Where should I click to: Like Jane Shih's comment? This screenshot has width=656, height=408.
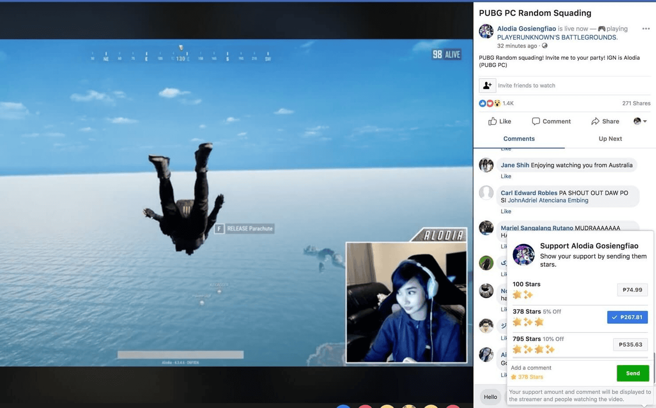pyautogui.click(x=506, y=176)
